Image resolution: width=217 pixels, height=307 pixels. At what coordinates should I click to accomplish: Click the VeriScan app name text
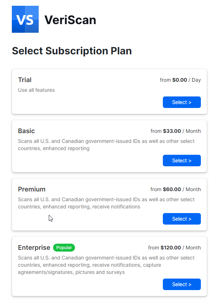[x=70, y=20]
